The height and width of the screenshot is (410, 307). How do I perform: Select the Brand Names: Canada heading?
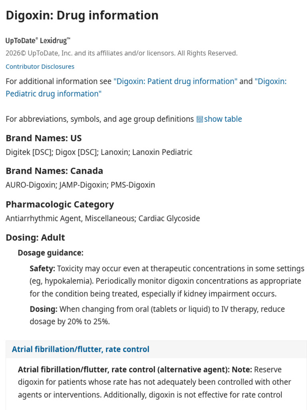click(x=54, y=171)
